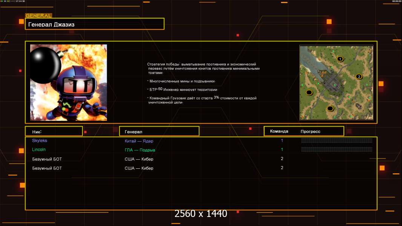Image resolution: width=402 pixels, height=226 pixels.
Task: Click the map preview thumbnail
Action: 336,82
